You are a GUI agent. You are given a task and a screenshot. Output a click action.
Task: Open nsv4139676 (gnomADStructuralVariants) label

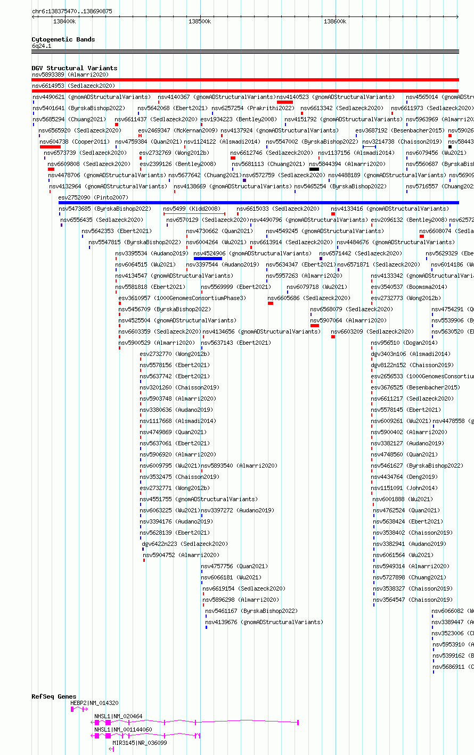[264, 622]
